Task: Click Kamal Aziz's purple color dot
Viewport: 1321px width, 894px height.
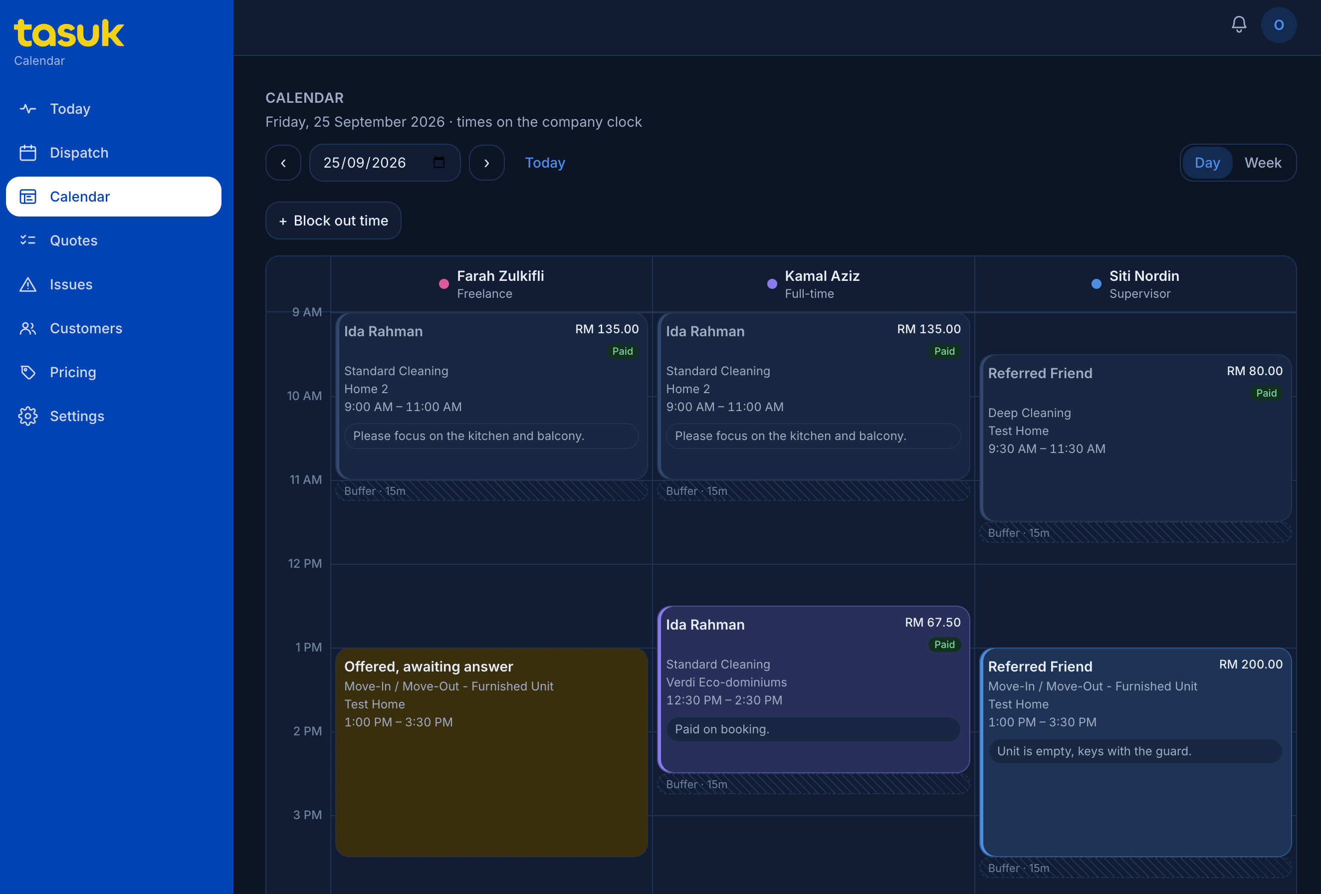Action: click(772, 284)
